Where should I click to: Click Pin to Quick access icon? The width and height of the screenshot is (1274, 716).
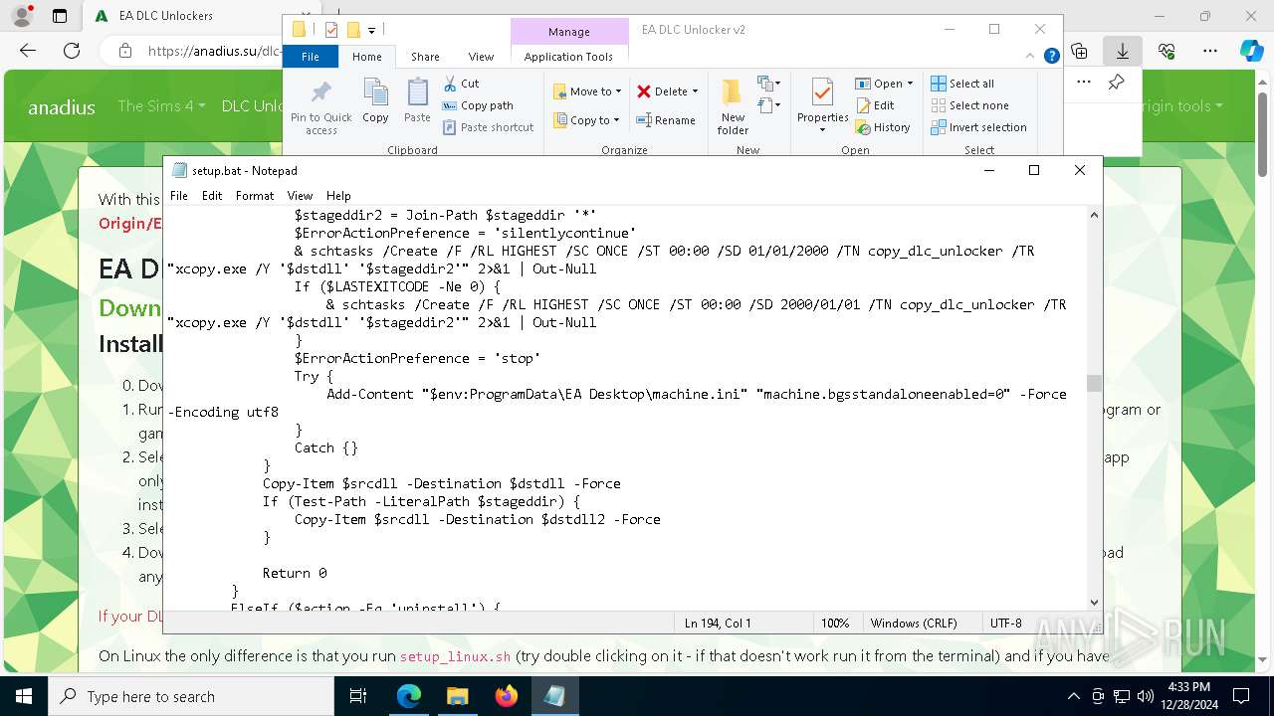tap(320, 93)
